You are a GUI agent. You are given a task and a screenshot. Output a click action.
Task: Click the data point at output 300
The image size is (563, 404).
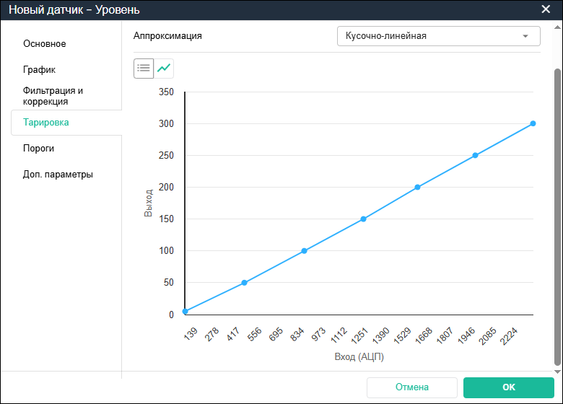(533, 123)
